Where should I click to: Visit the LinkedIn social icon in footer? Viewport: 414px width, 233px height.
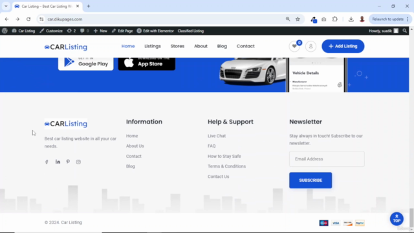click(58, 162)
